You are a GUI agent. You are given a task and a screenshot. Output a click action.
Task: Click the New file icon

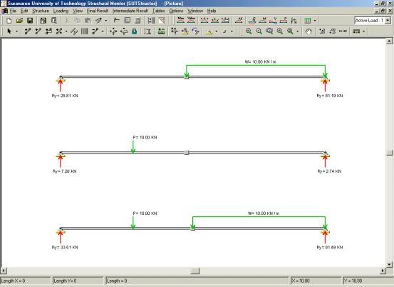(9, 21)
